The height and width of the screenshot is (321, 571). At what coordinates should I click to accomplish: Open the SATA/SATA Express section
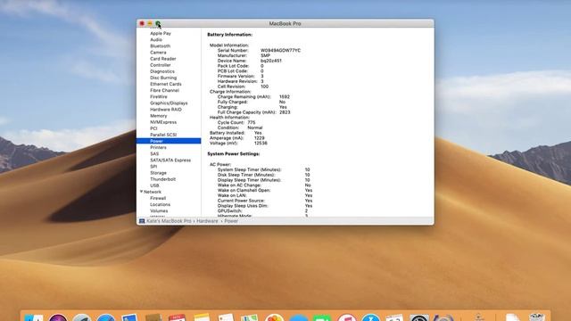[x=170, y=160]
